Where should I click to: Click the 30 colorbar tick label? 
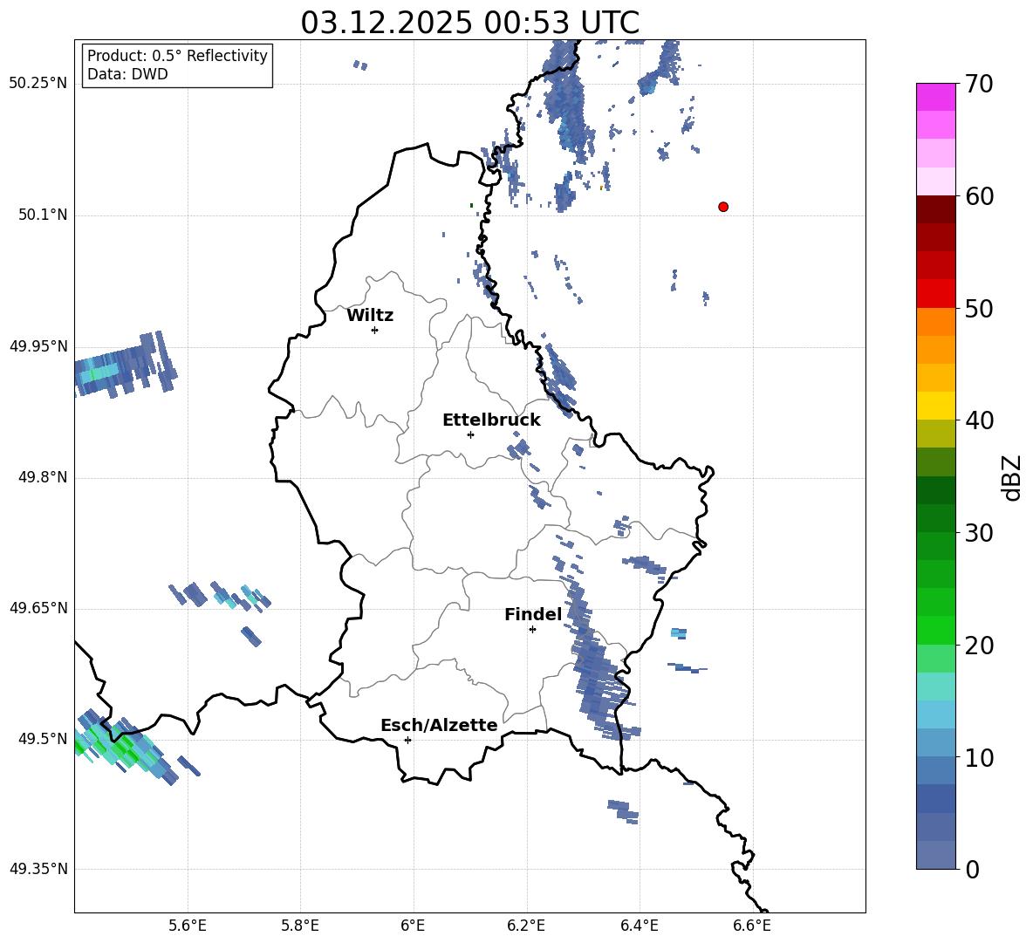pos(979,533)
